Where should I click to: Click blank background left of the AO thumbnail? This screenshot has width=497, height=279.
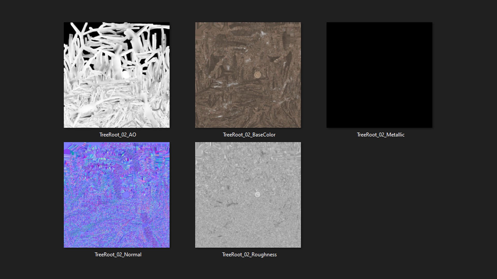[31, 75]
